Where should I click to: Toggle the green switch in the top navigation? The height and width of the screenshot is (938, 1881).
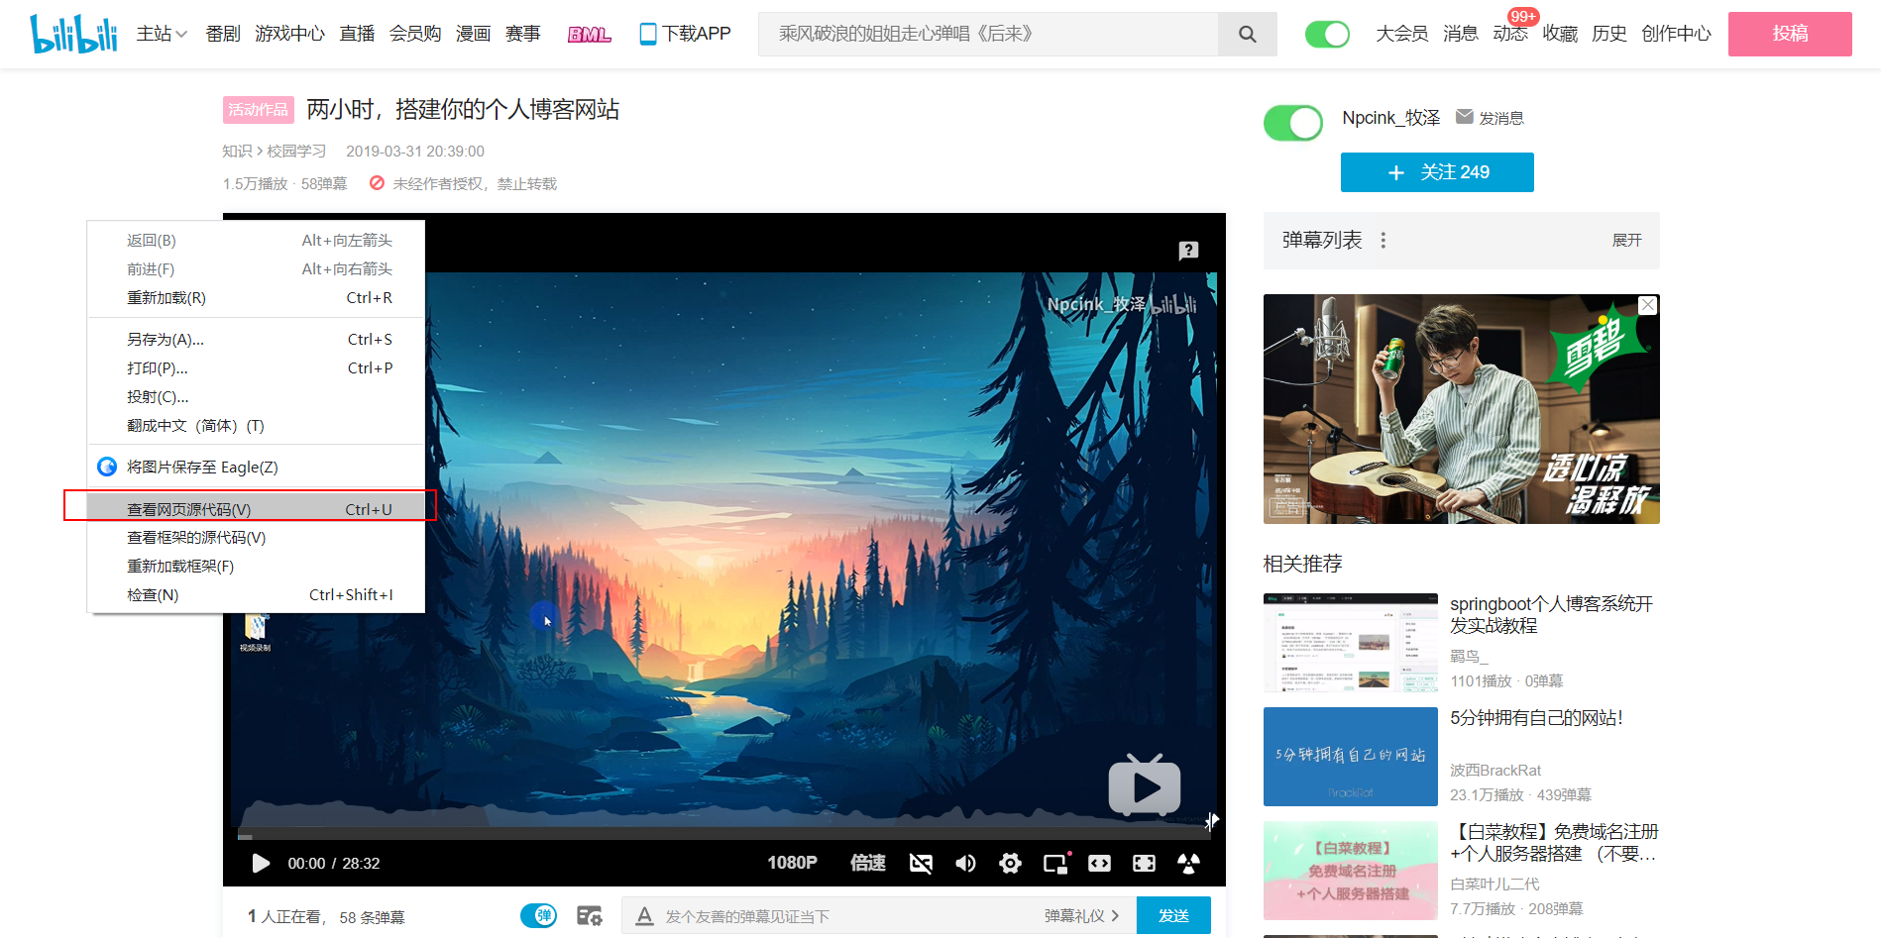coord(1327,35)
